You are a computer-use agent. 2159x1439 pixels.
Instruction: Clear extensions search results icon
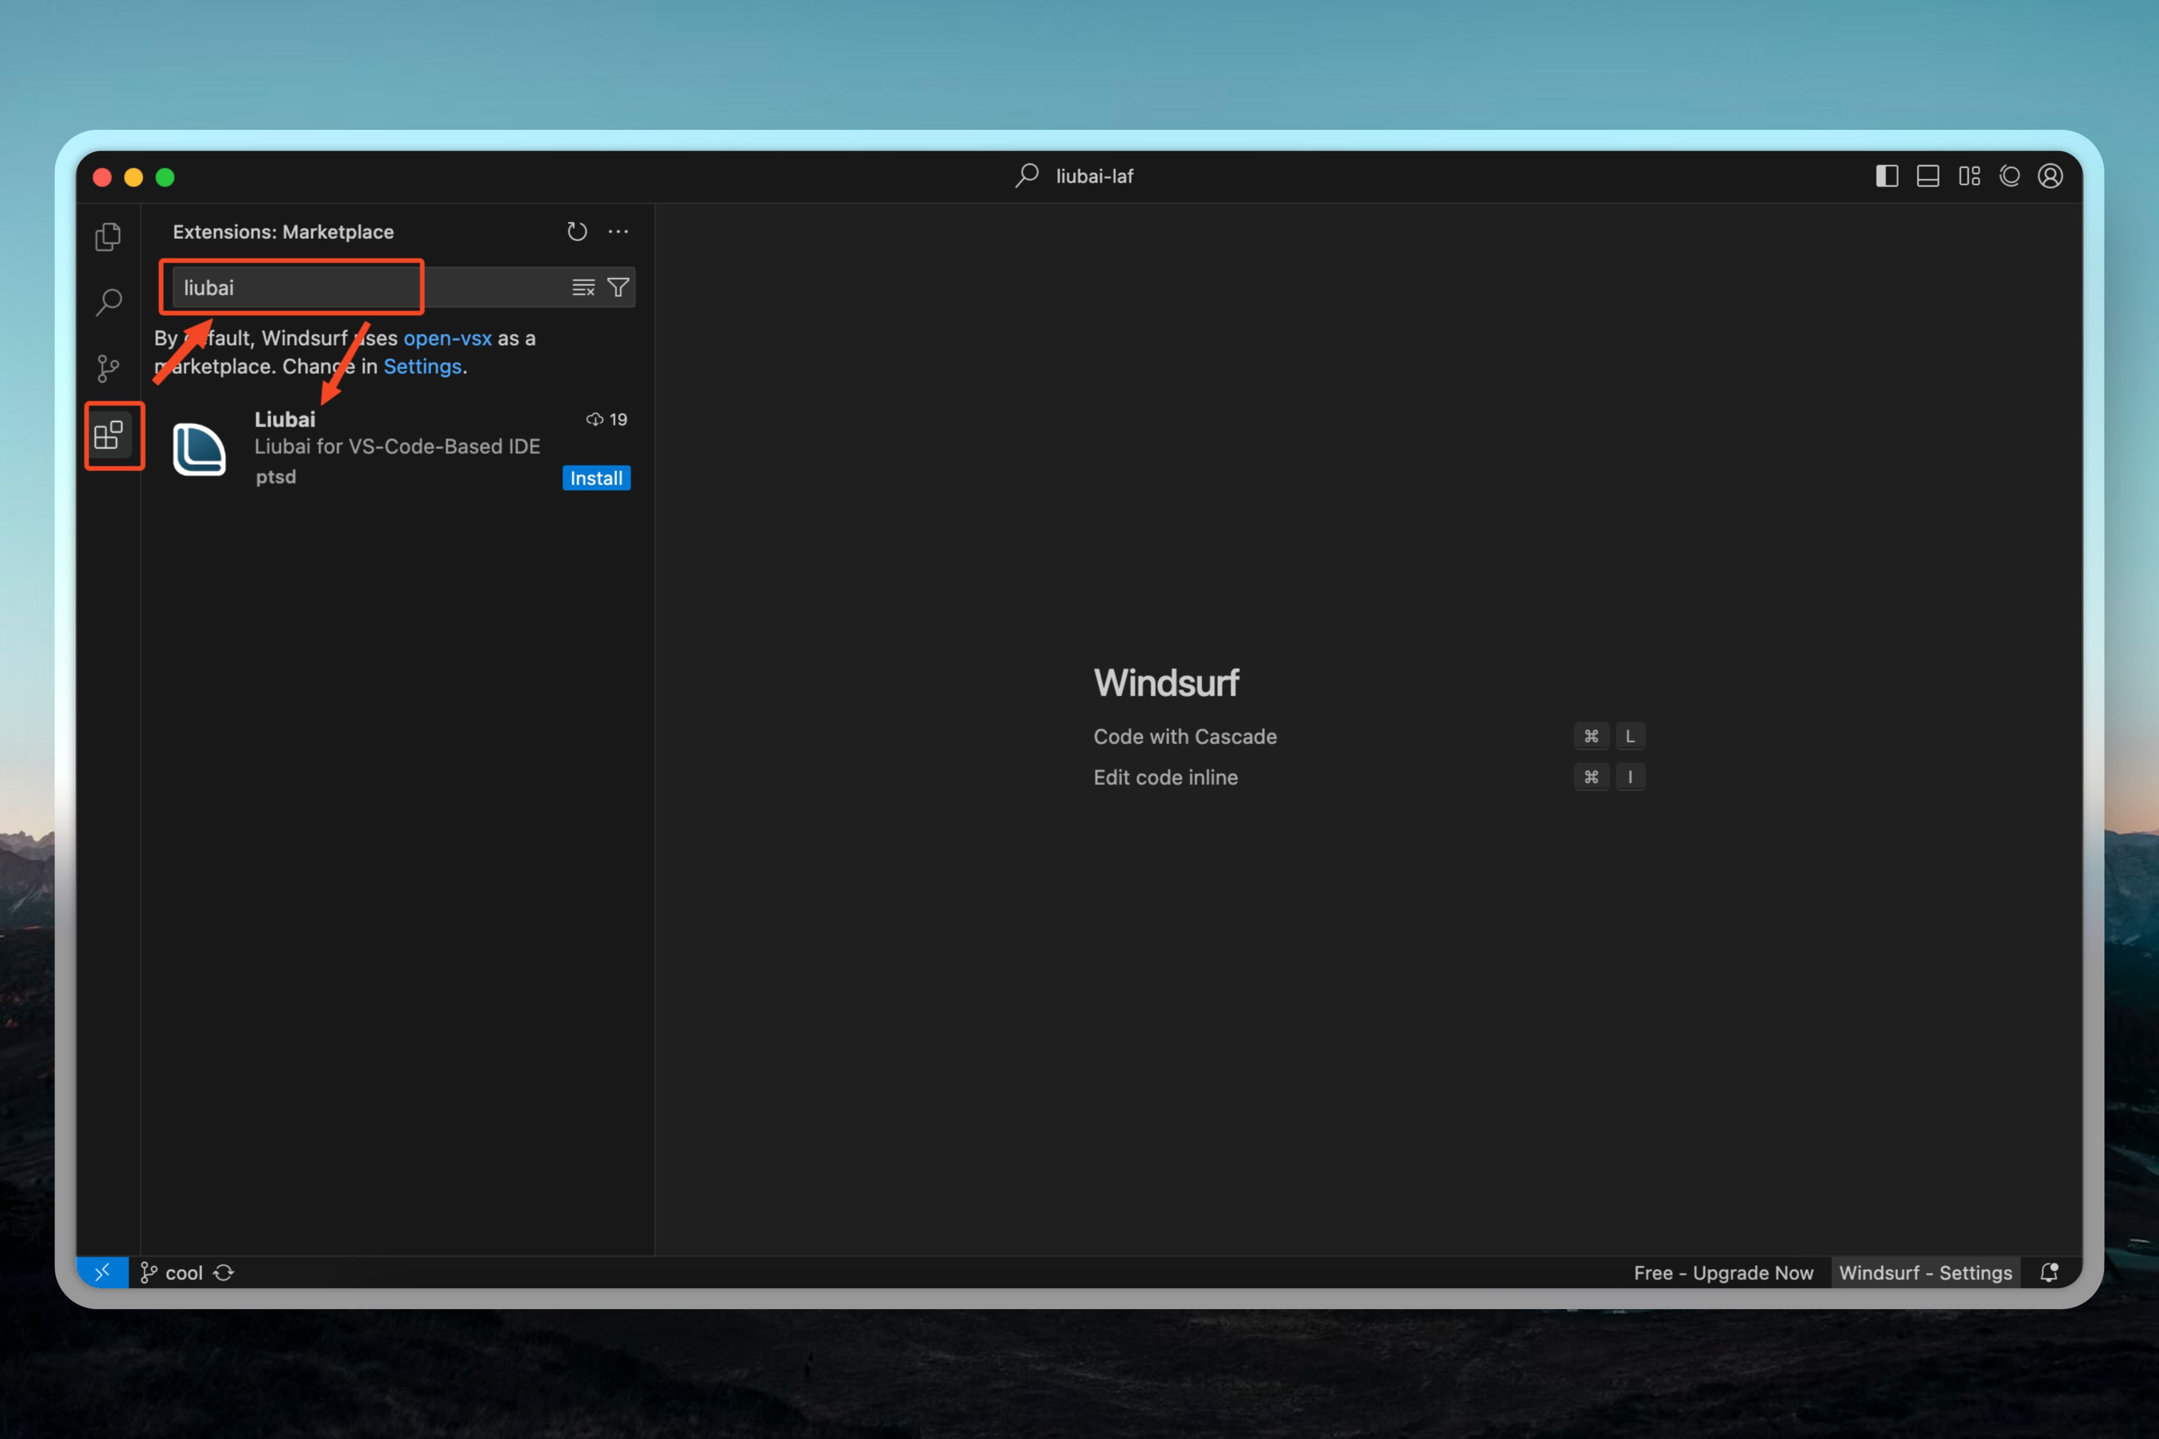[583, 288]
